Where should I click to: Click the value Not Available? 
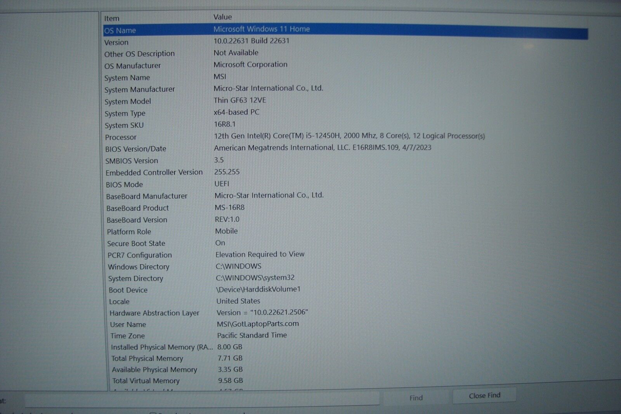click(236, 52)
